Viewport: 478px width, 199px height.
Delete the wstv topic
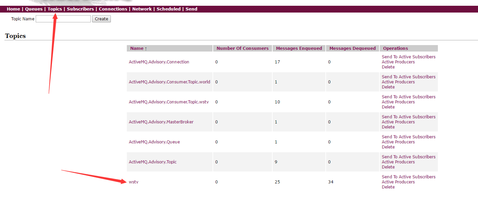coord(388,187)
